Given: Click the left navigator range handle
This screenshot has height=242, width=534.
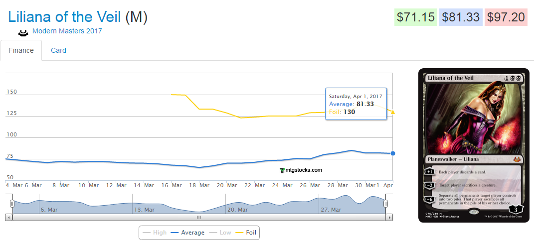Looking at the screenshot, I should pos(12,204).
